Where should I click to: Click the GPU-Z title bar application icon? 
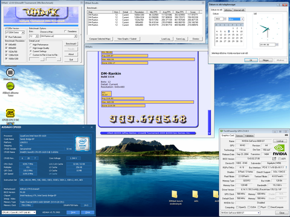click(222, 131)
